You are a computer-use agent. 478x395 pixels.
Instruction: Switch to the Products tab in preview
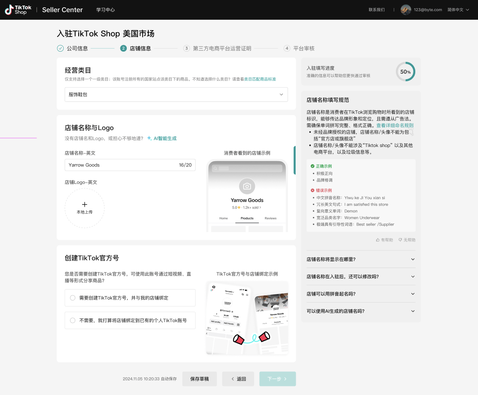247,218
